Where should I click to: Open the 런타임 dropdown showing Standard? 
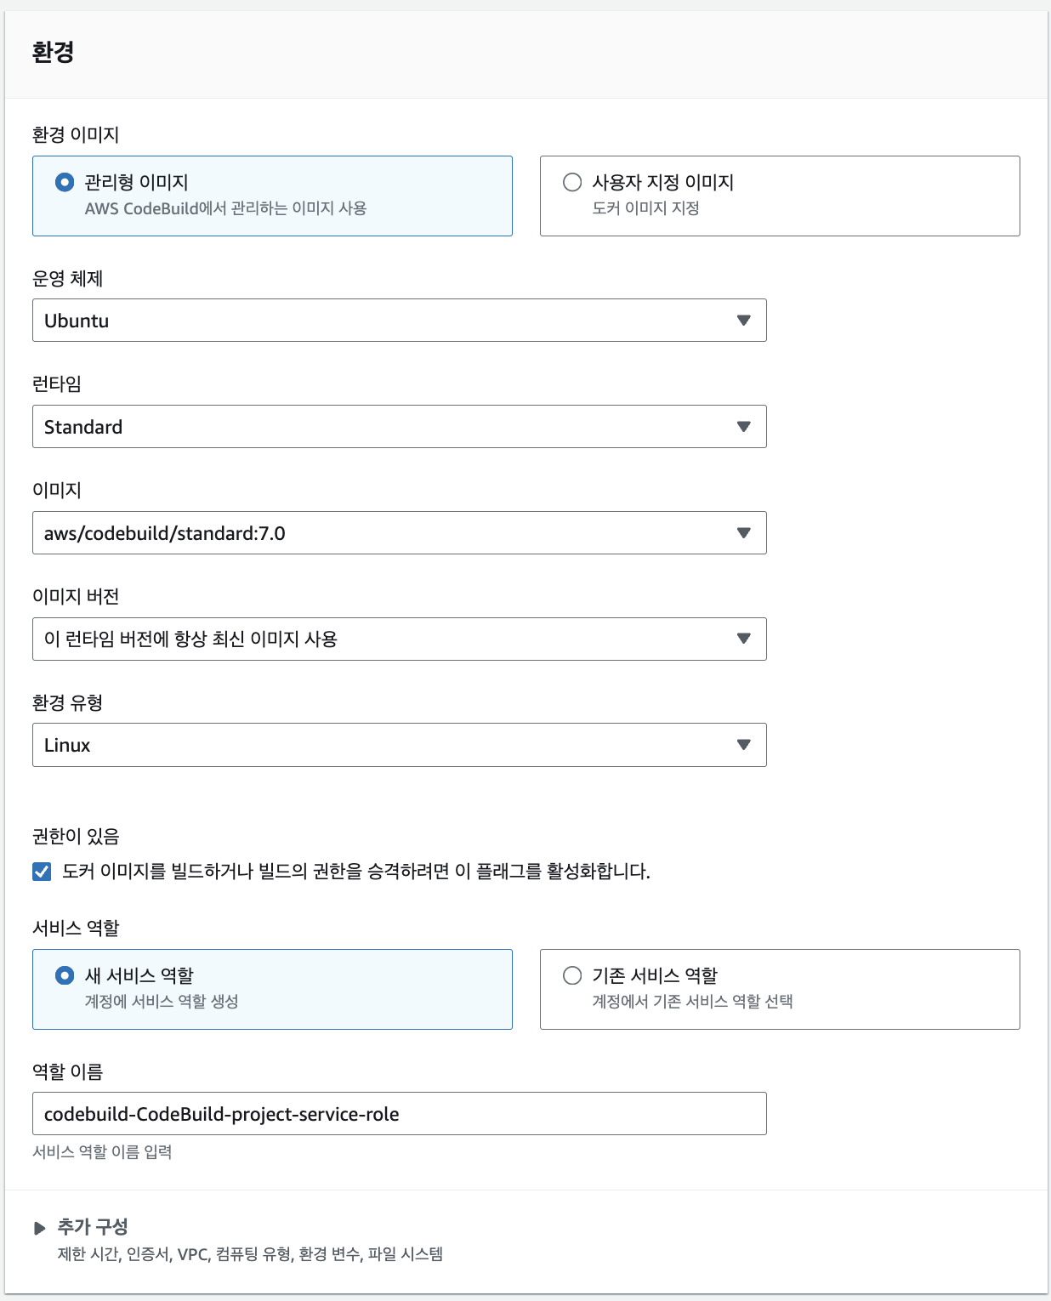pos(398,427)
